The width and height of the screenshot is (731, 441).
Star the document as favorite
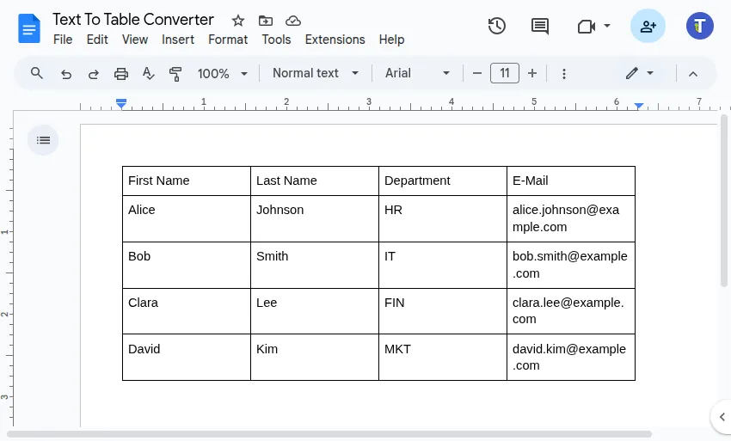(x=238, y=20)
